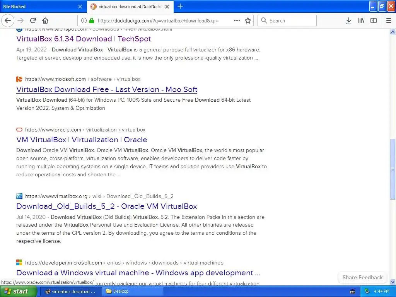Open Download_Old_Builds_5_2 Oracle VM VirtualBox link
This screenshot has height=297, width=396.
pos(107,206)
